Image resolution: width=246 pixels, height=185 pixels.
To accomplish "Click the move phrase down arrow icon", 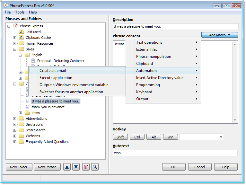I will tap(76, 167).
